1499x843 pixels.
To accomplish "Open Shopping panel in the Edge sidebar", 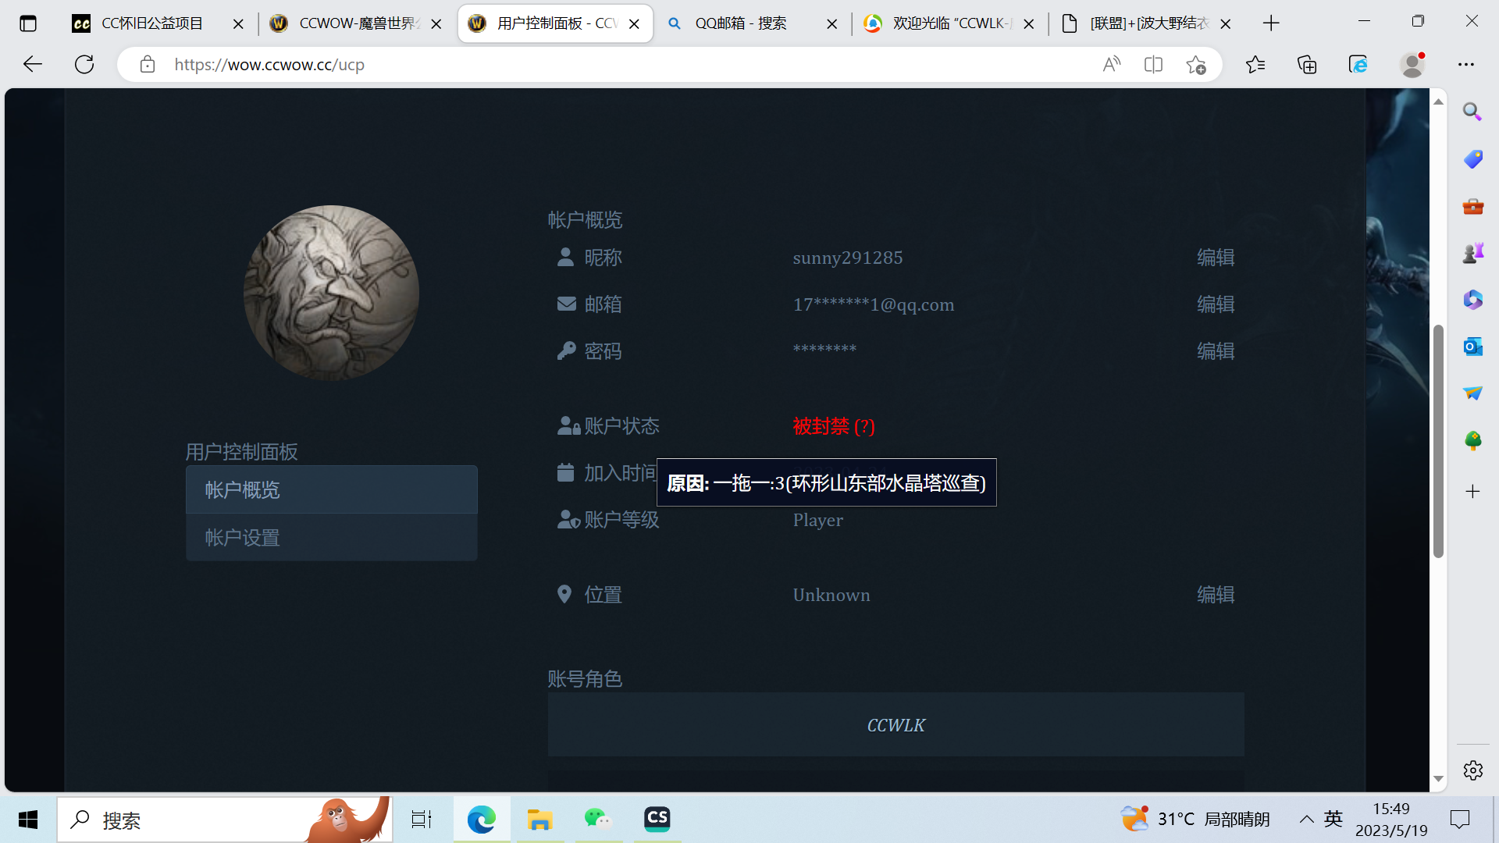I will [x=1472, y=158].
